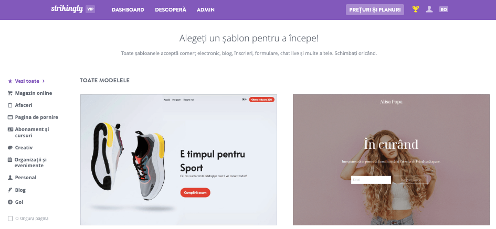This screenshot has height=229, width=496.
Task: Select the sport shoes template thumbnail
Action: click(x=179, y=160)
